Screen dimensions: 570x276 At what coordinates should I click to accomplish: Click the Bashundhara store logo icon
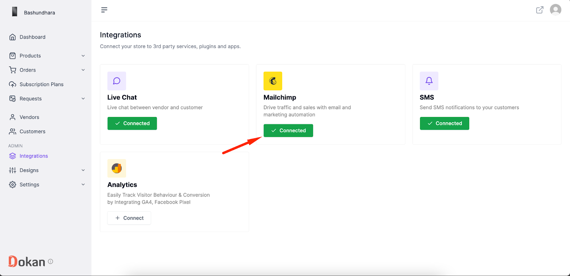coord(15,12)
